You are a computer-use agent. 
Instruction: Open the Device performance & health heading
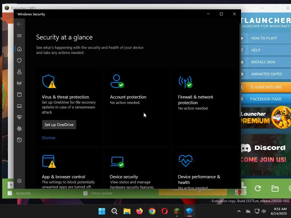pos(199,179)
